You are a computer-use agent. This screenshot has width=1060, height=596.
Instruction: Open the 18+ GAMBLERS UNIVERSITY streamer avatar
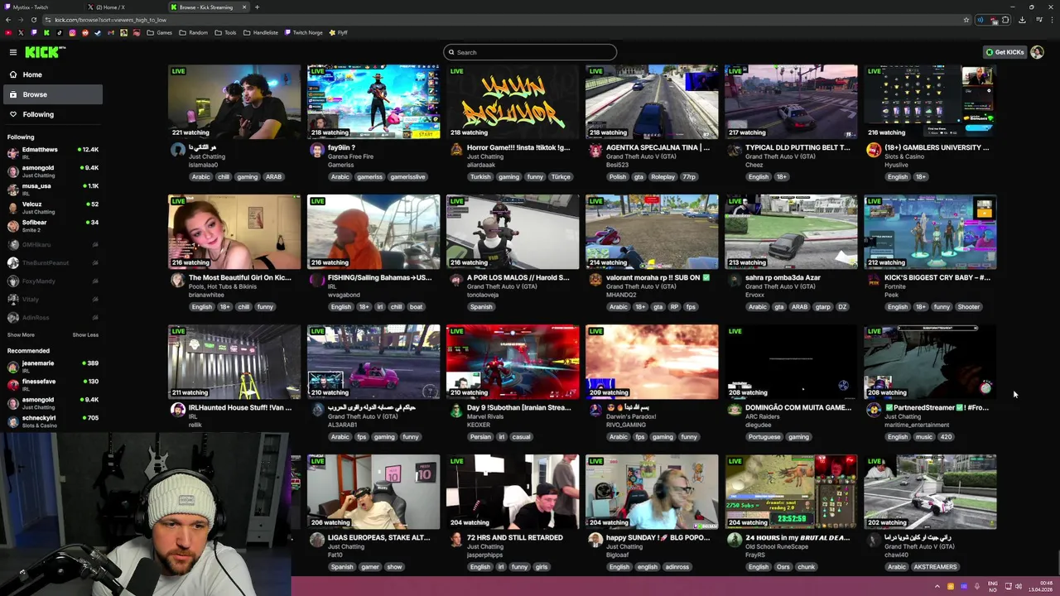(874, 150)
